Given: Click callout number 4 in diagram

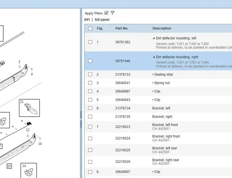Looking at the screenshot, I should pos(32,74).
